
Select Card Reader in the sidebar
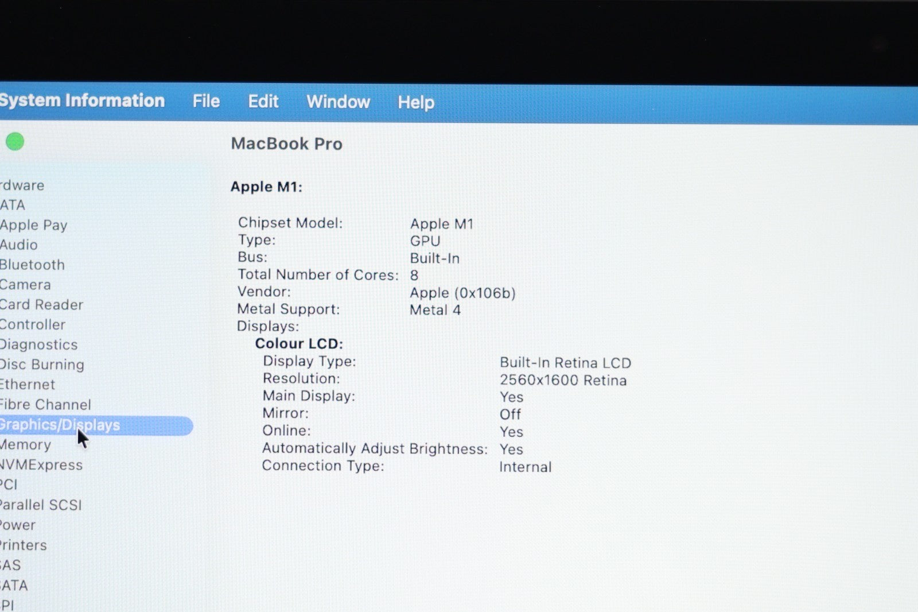click(x=42, y=305)
